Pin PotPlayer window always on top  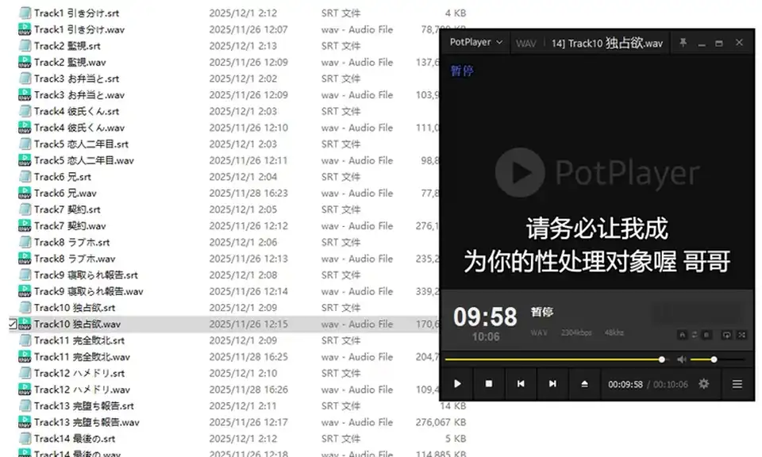click(x=683, y=43)
